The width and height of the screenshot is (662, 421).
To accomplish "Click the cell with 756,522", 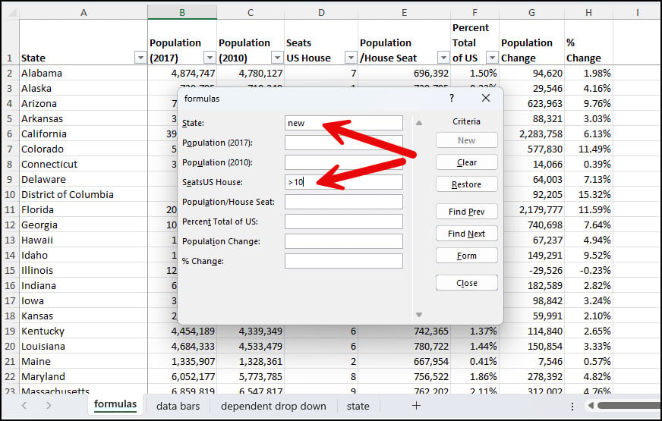I will 404,377.
